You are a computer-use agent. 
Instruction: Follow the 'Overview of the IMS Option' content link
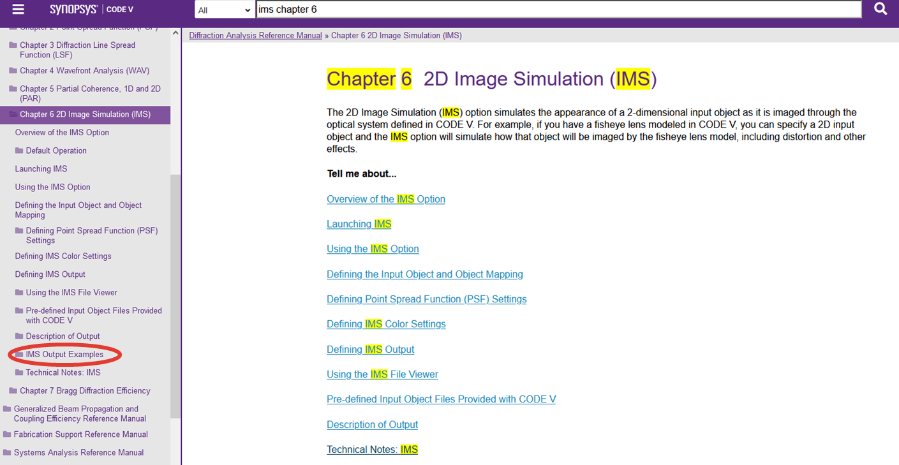386,199
